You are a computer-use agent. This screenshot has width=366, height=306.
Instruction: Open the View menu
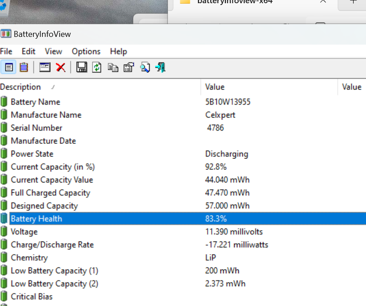pyautogui.click(x=53, y=51)
